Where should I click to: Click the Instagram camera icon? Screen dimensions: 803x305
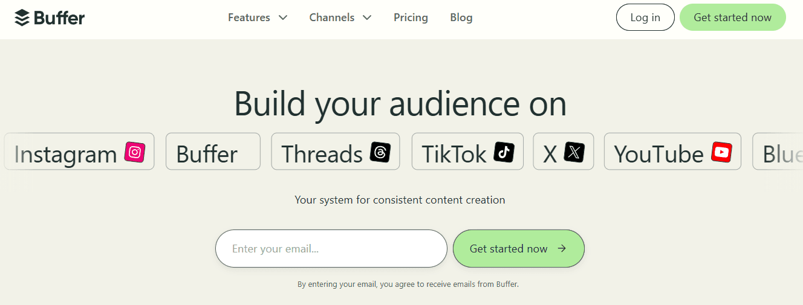[135, 152]
